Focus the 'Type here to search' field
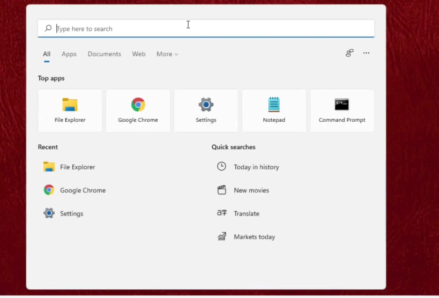Image resolution: width=439 pixels, height=298 pixels. [x=206, y=28]
